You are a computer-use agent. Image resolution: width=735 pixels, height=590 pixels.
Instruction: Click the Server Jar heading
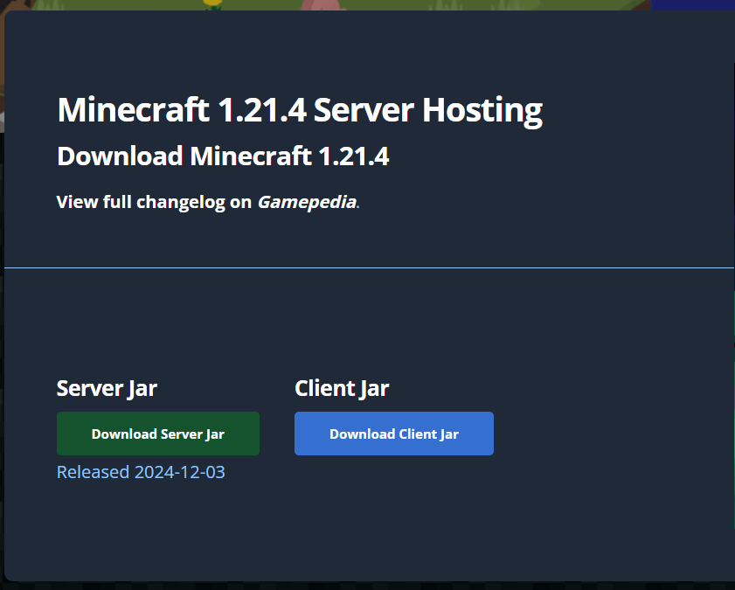click(x=107, y=388)
